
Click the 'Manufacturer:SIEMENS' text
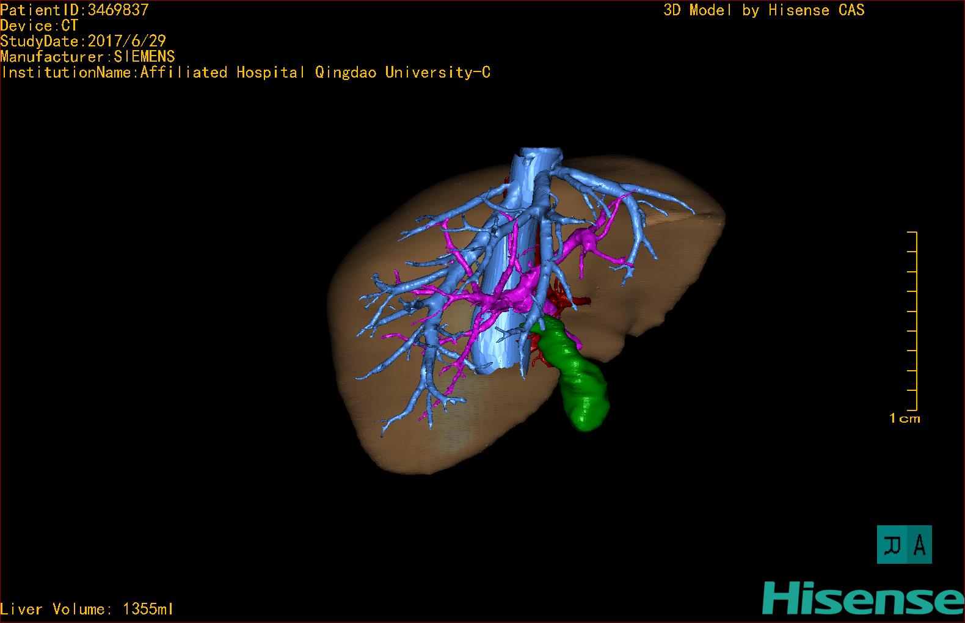click(87, 57)
